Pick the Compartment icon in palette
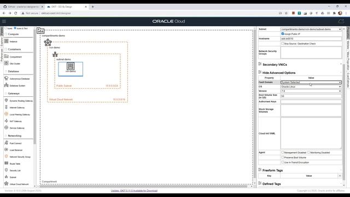The width and height of the screenshot is (350, 197). pos(6,56)
